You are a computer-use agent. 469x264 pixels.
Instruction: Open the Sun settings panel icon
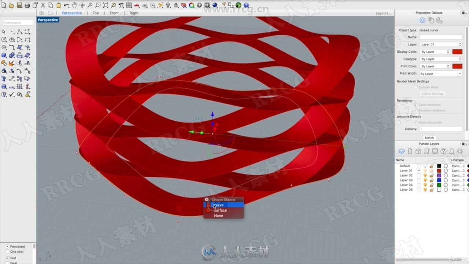click(460, 151)
